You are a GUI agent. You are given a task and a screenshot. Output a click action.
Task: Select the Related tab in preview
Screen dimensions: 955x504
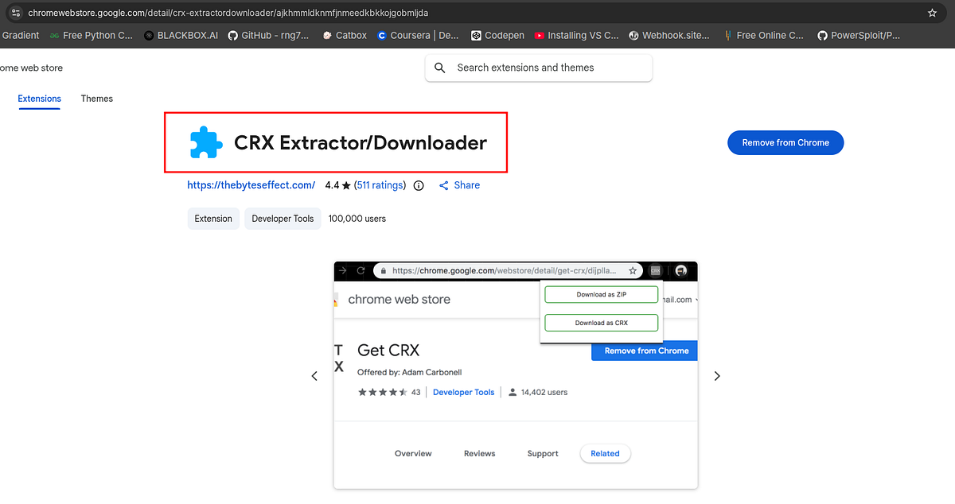coord(605,454)
